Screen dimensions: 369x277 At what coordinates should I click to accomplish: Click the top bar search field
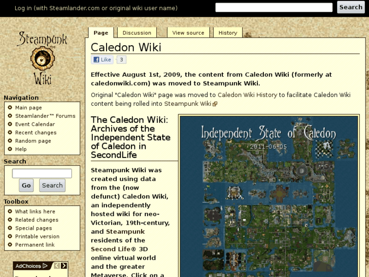[274, 7]
